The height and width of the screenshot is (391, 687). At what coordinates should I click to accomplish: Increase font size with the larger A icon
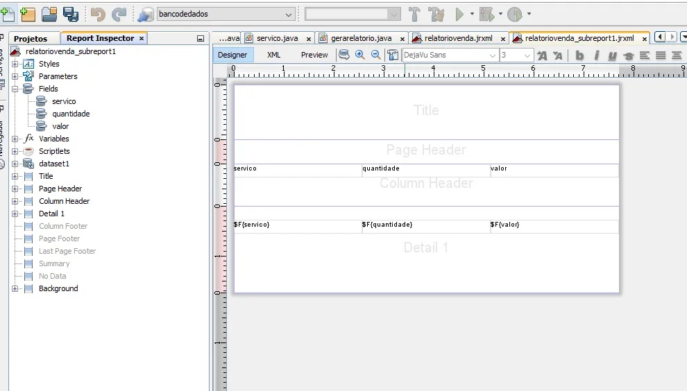pyautogui.click(x=542, y=55)
